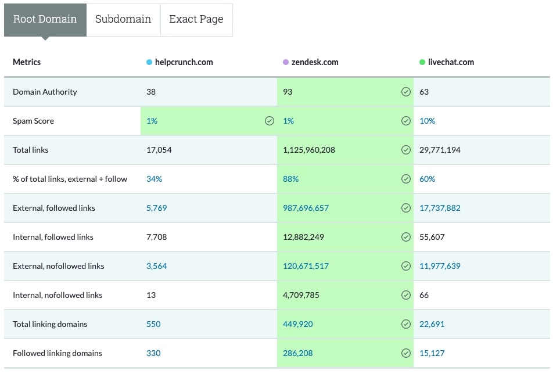
Task: Click helpcrunch Domain Authority value 38
Action: tap(151, 92)
